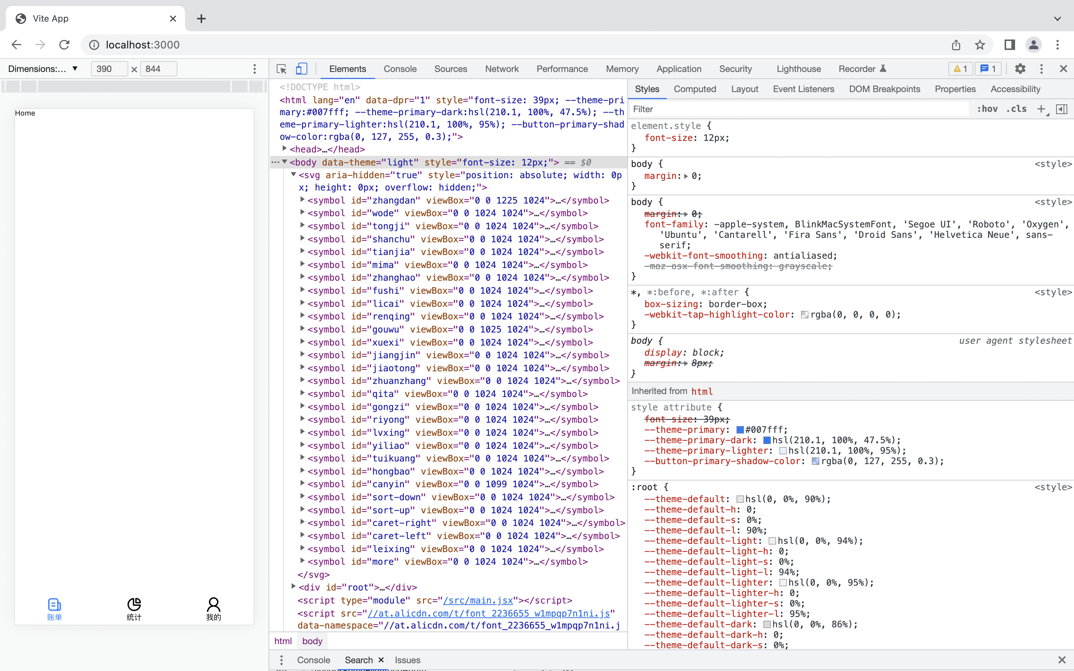The image size is (1074, 671).
Task: Toggle the browser side panel icon
Action: click(1009, 45)
